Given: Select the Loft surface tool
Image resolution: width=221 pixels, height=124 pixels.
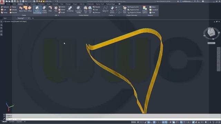Looking at the screenshot, I should pos(4,10).
